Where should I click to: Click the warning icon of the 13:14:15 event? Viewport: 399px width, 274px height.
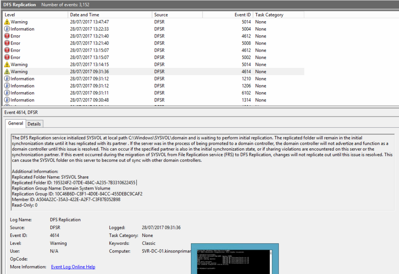point(7,65)
